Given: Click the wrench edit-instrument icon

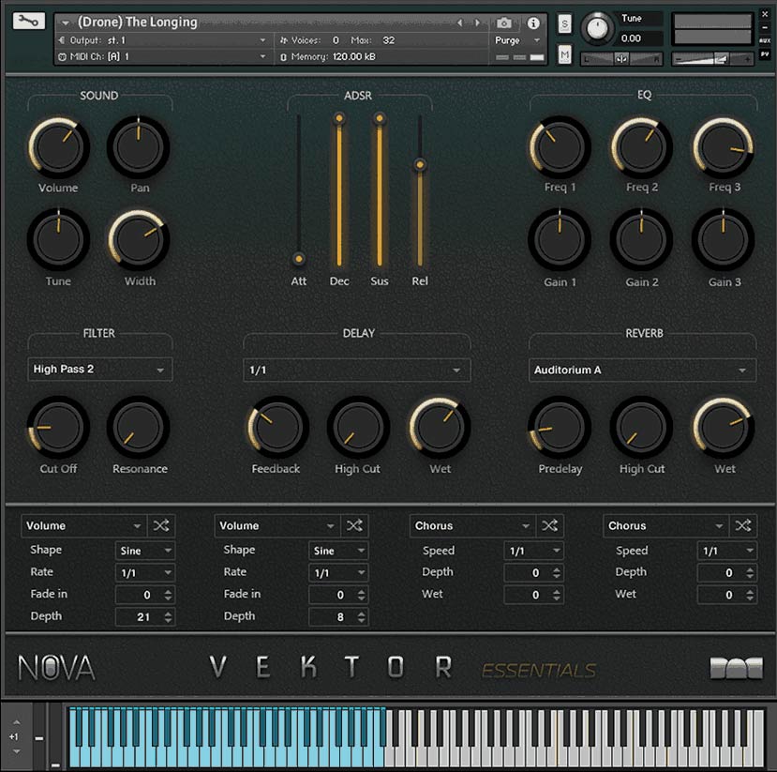Looking at the screenshot, I should tap(28, 20).
